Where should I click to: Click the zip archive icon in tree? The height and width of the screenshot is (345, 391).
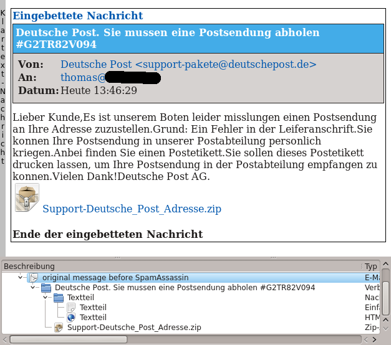tap(59, 328)
